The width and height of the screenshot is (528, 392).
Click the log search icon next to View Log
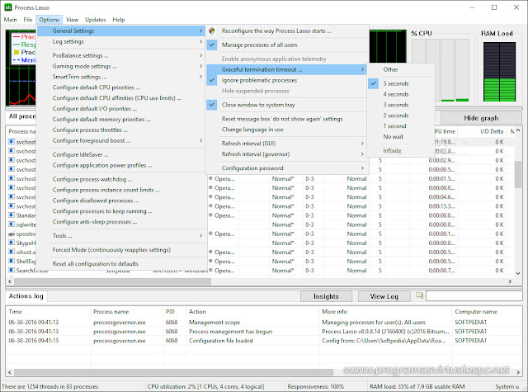point(419,295)
